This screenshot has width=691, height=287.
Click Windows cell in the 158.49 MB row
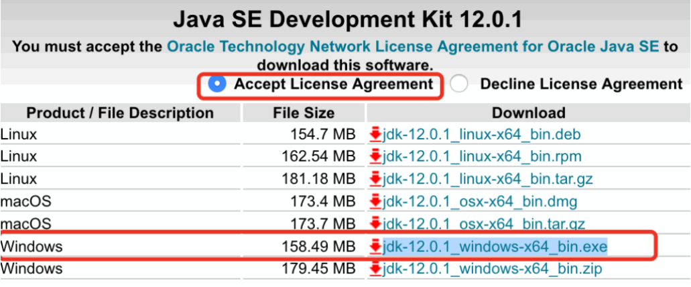tap(120, 247)
